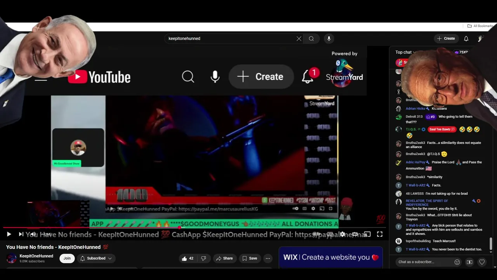
Task: Click the 75XP crown badge in chat
Action: 461,52
